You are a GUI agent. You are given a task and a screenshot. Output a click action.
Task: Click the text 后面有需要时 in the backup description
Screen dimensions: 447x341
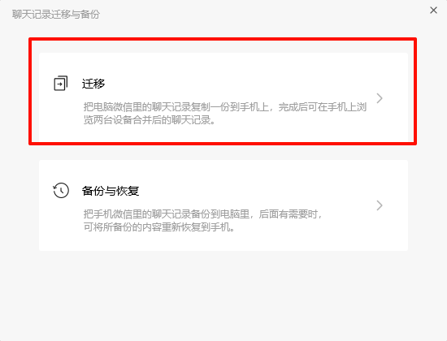[x=289, y=214]
